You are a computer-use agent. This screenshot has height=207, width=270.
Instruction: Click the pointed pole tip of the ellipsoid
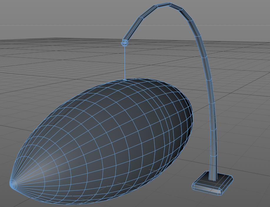(x=13, y=184)
